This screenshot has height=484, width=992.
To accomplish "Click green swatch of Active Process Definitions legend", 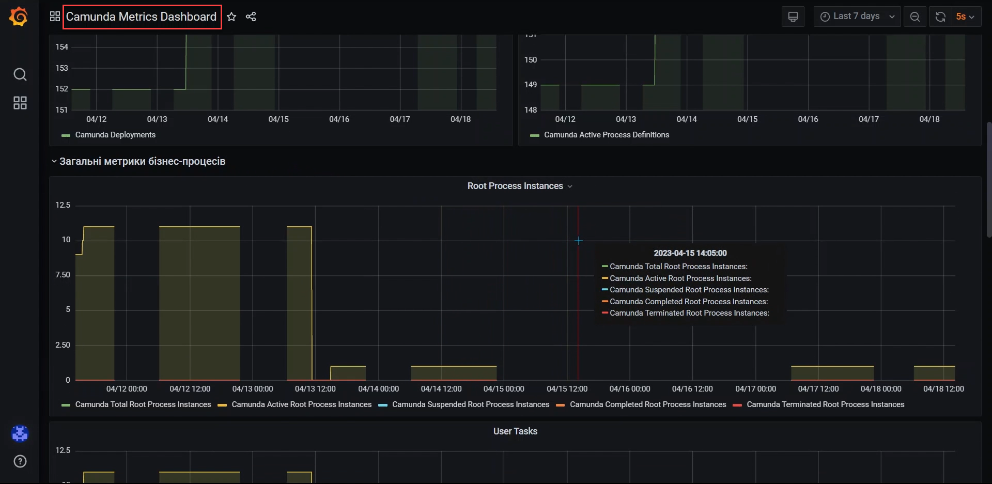I will [x=535, y=135].
